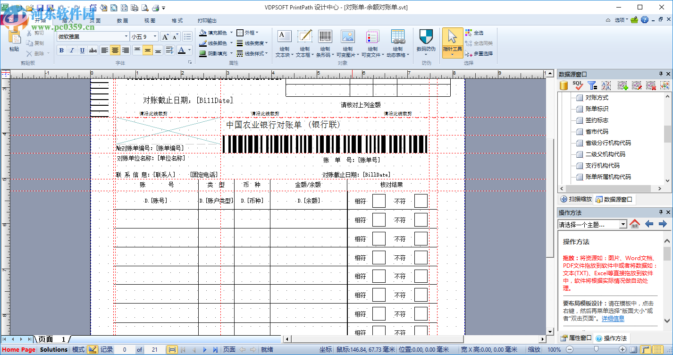
Task: Open the Line Style (线条样式) dropdown
Action: 252,53
